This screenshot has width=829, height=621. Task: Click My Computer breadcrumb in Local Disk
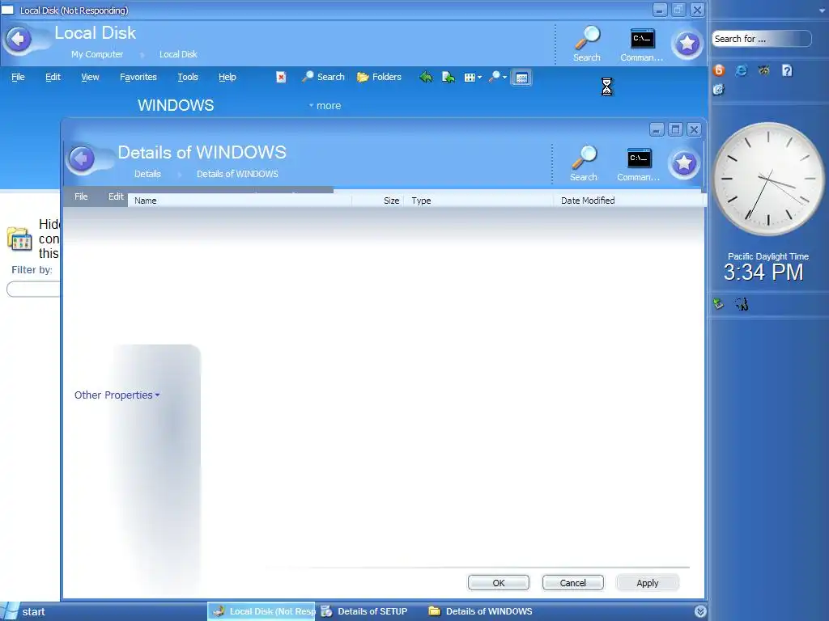(x=97, y=54)
